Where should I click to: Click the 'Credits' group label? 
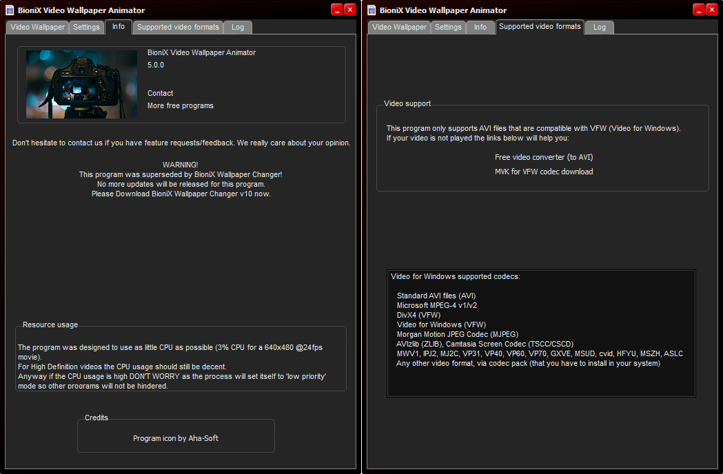[x=96, y=418]
